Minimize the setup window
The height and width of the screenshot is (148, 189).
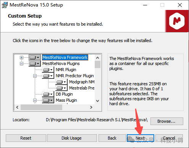tap(145, 5)
